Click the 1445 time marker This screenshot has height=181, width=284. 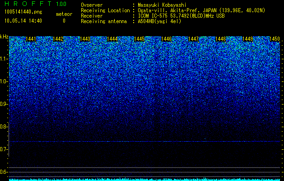pos(139,39)
